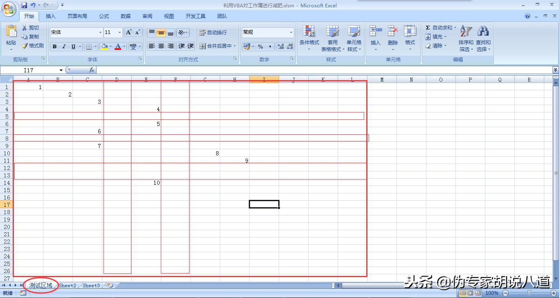The height and width of the screenshot is (298, 559).
Task: Toggle underline formatting in the font group
Action: [x=72, y=46]
